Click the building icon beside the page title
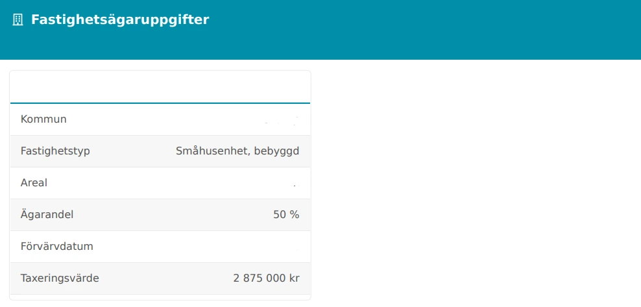 18,20
